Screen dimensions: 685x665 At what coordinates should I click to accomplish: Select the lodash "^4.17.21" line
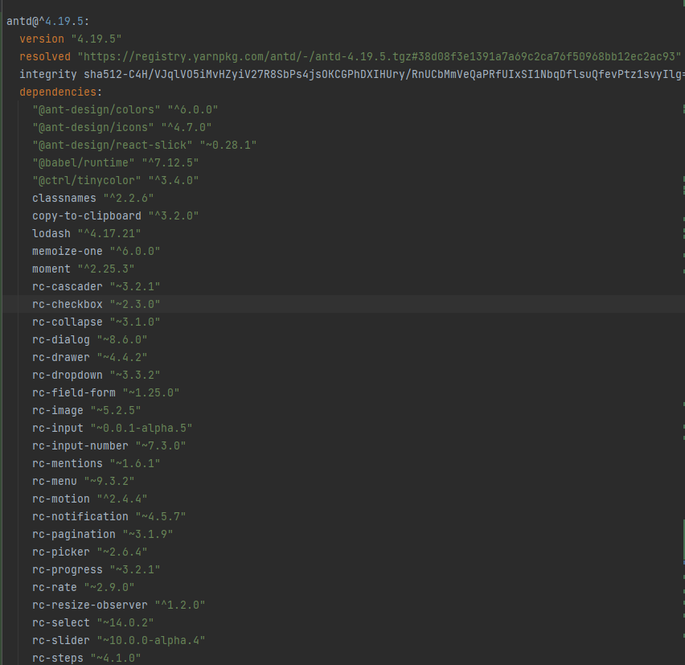tap(87, 233)
